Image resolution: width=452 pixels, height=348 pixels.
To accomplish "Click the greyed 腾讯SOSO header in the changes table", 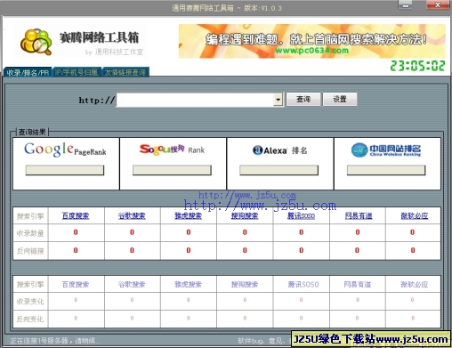I will point(303,285).
